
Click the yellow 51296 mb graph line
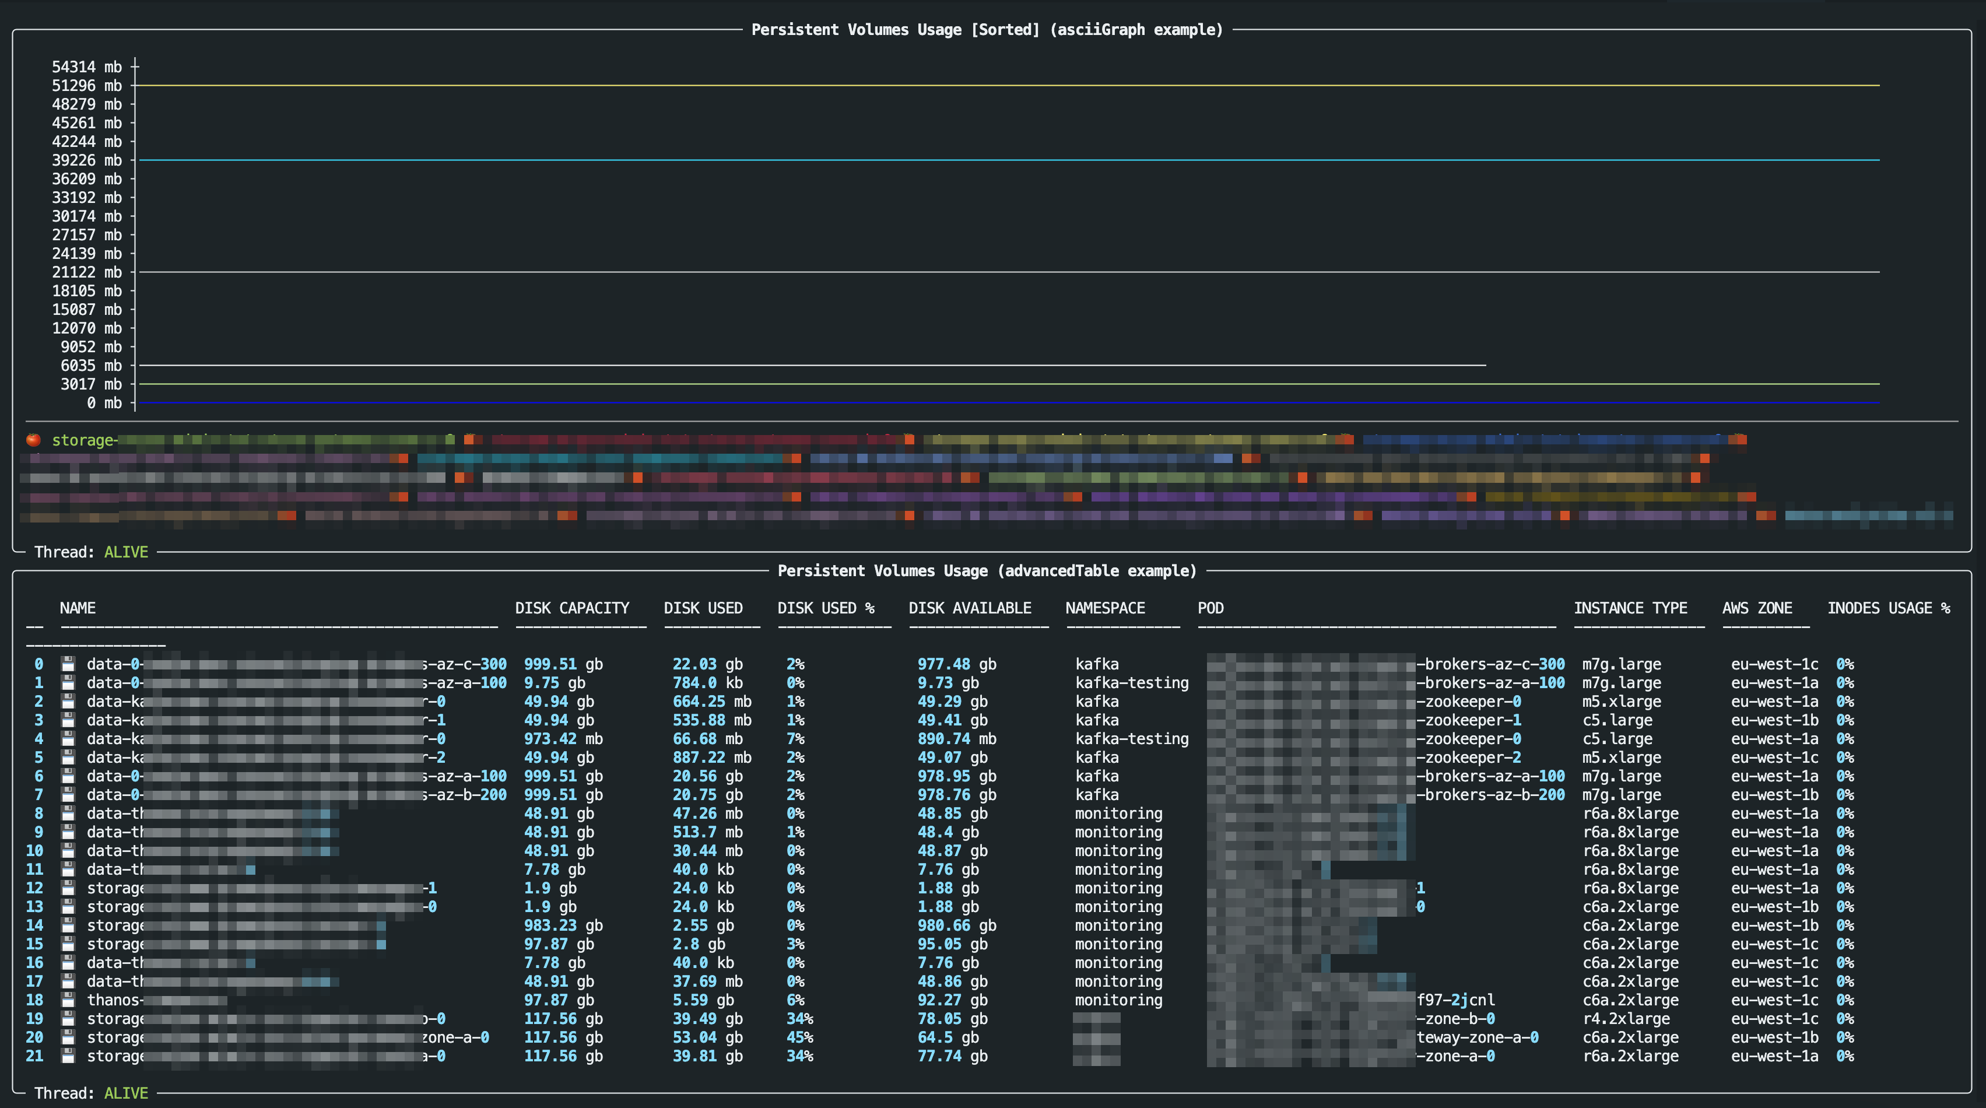1002,86
